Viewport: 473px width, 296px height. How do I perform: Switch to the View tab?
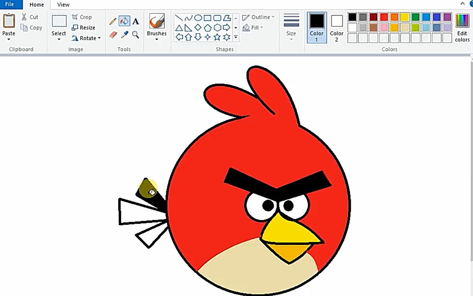pos(63,5)
